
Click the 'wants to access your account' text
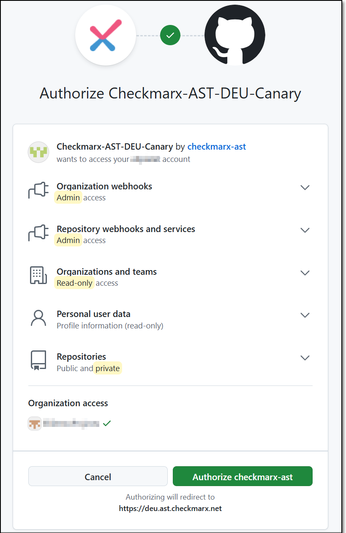[x=123, y=159]
